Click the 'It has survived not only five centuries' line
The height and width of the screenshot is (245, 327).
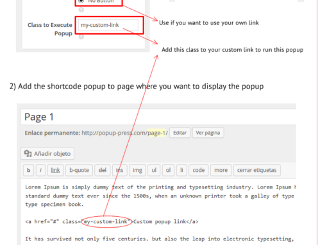160,239
